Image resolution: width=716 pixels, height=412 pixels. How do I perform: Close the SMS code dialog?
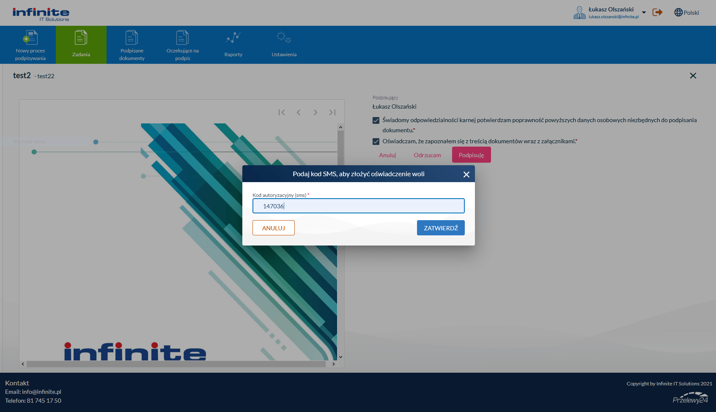click(x=466, y=175)
